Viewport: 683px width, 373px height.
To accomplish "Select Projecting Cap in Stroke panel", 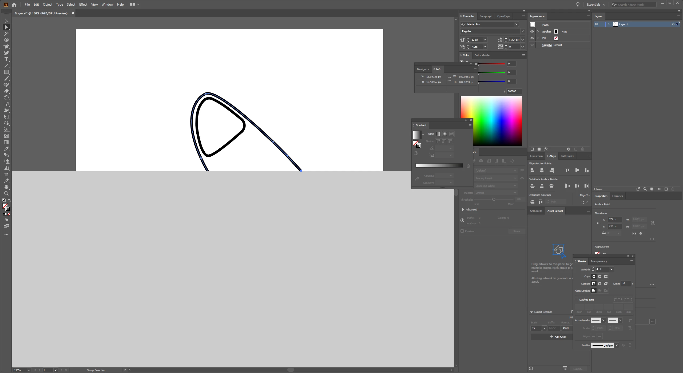I will pos(606,277).
